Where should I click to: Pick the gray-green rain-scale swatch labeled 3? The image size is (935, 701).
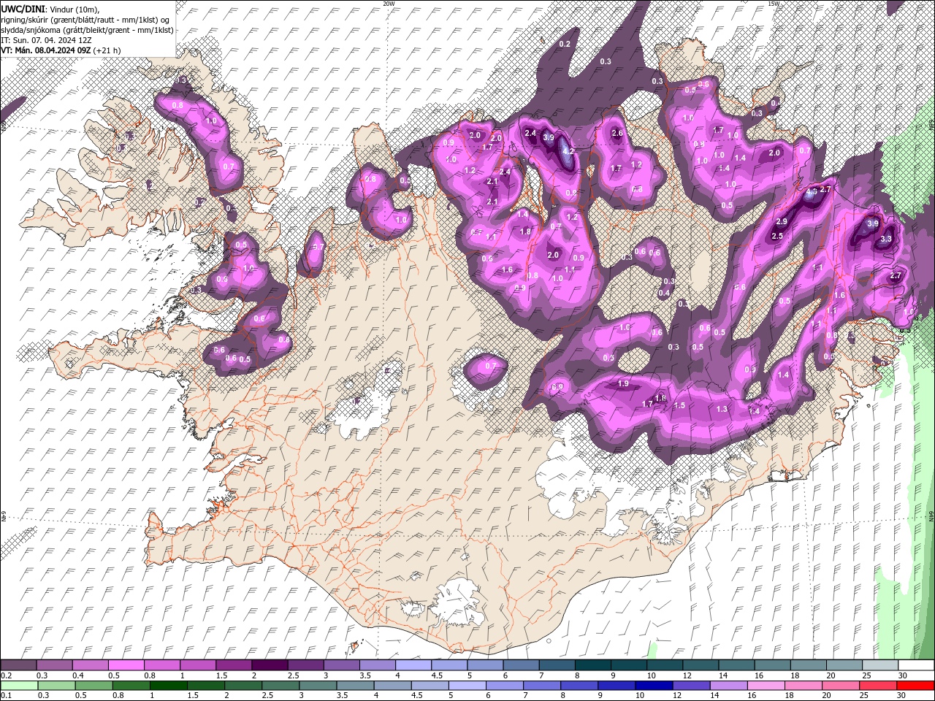pyautogui.click(x=318, y=686)
